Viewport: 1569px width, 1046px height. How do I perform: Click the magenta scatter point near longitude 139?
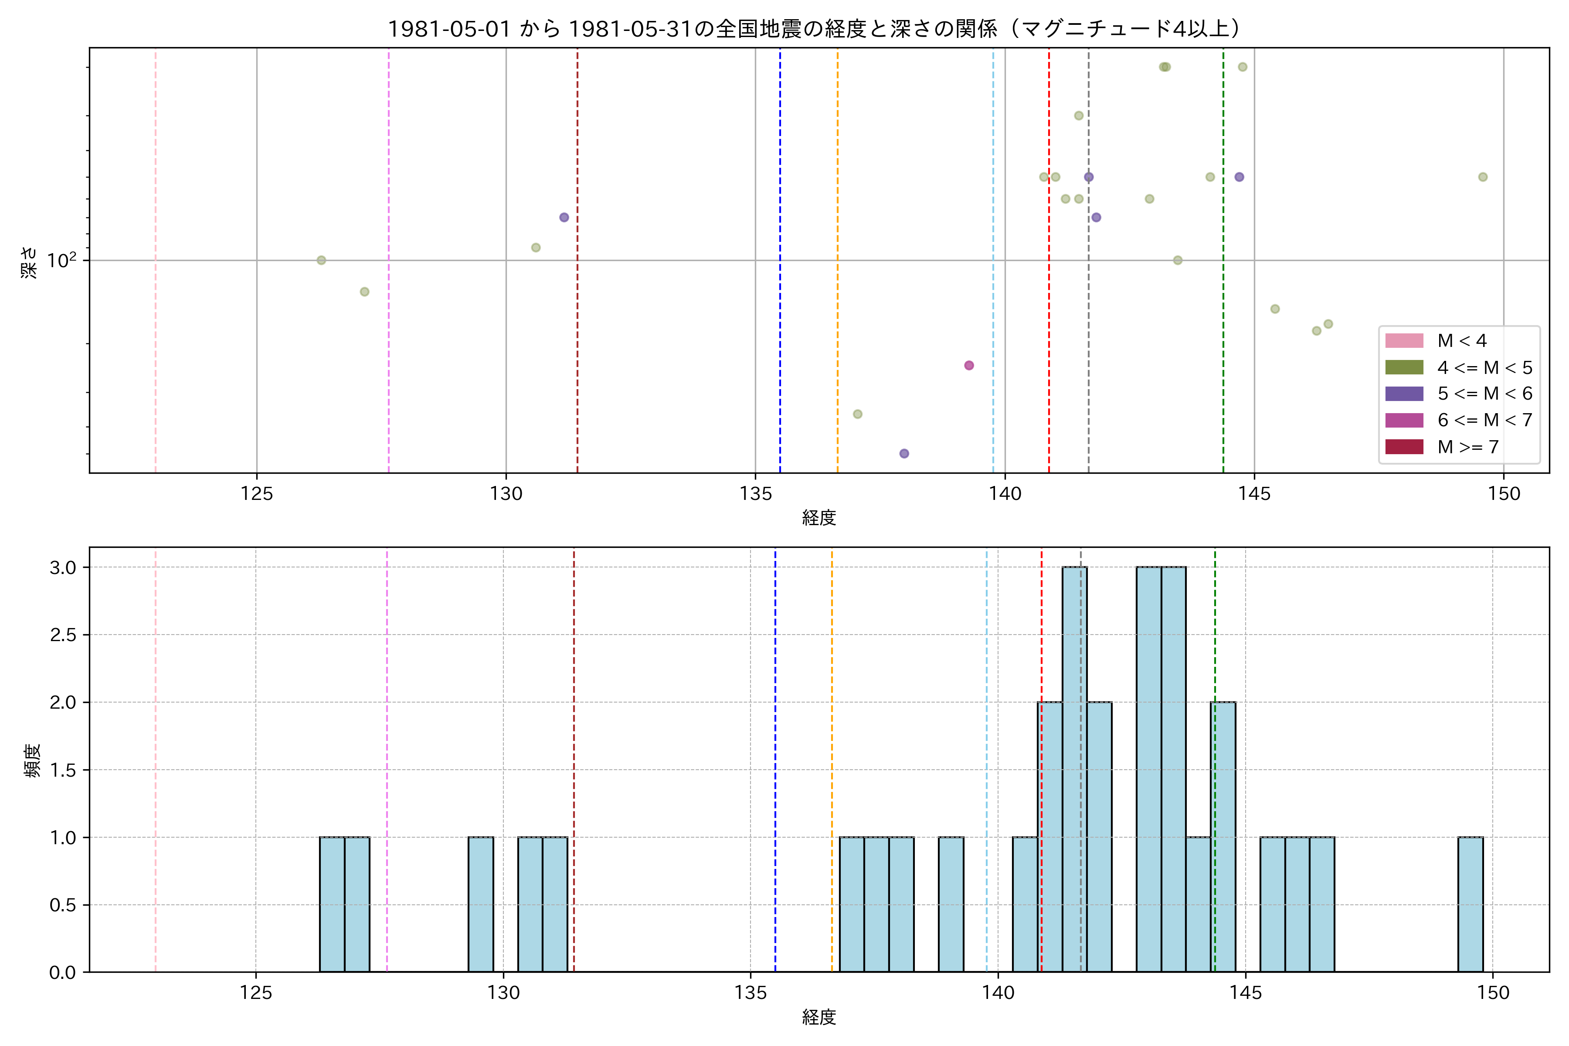tap(968, 366)
